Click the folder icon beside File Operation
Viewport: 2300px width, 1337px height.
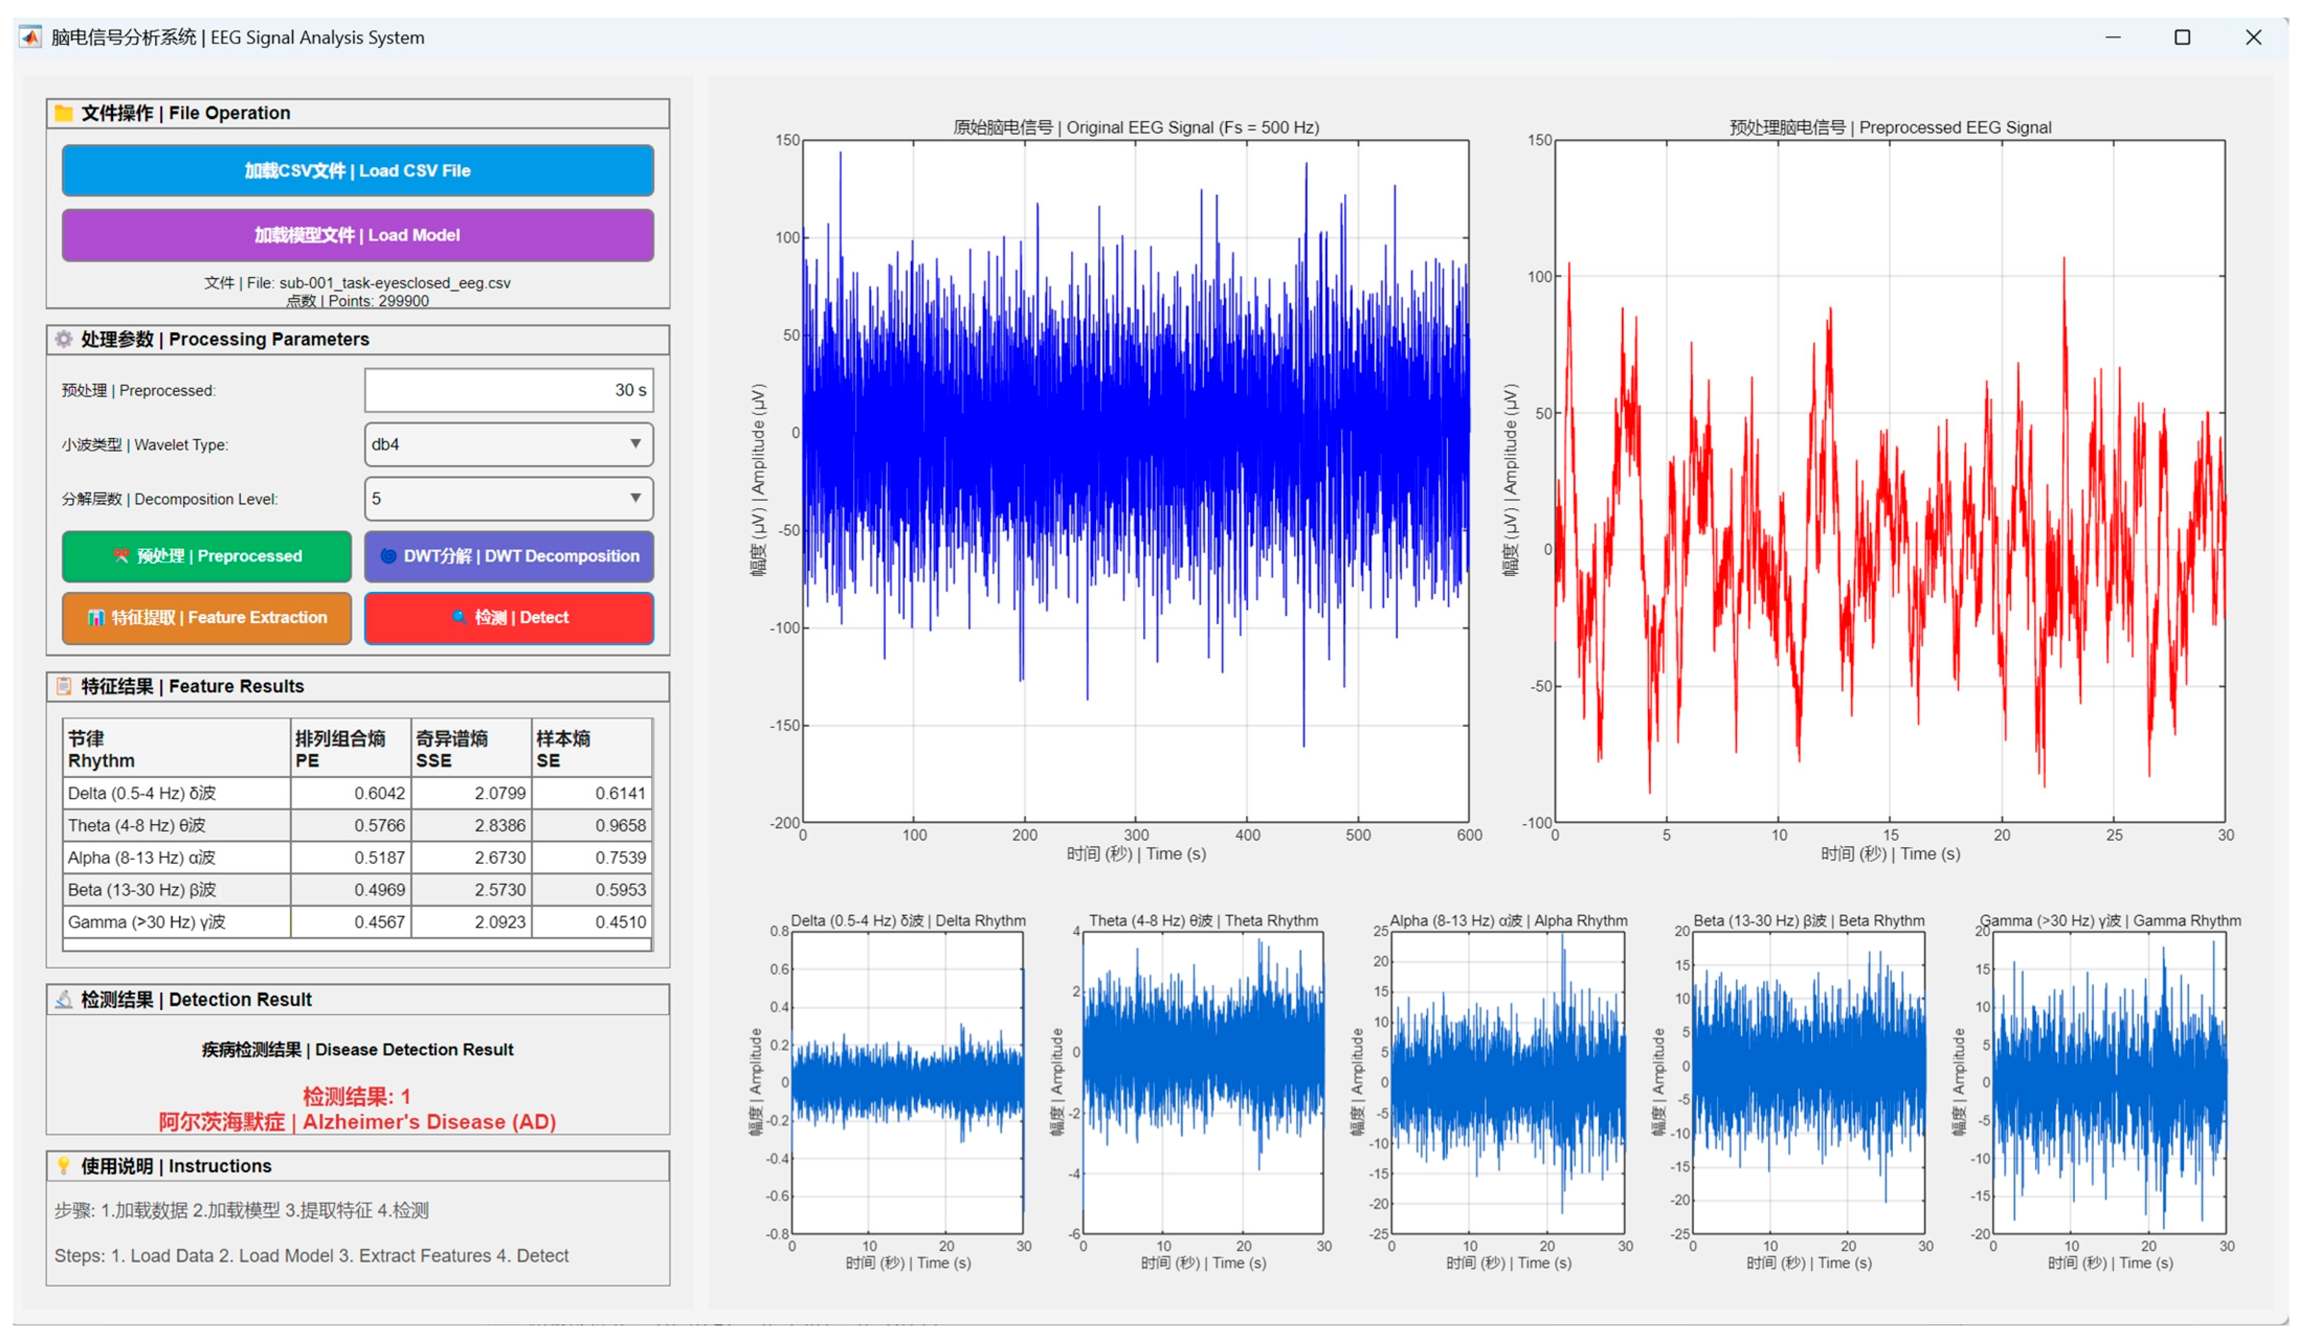click(x=63, y=113)
